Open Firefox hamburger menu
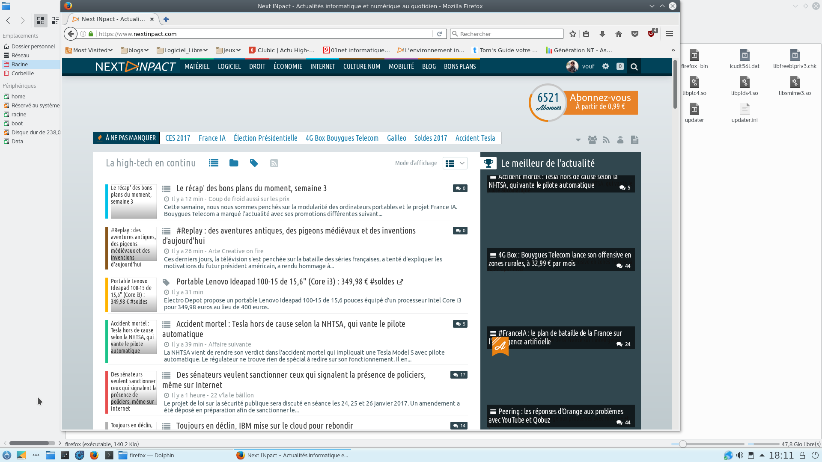This screenshot has width=822, height=462. (x=670, y=34)
